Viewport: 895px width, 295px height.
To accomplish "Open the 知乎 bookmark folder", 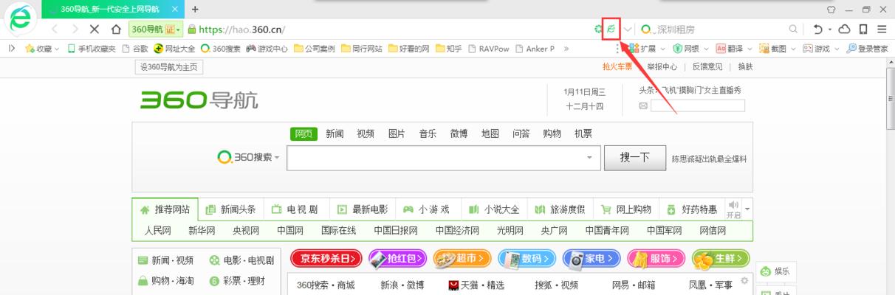I will (450, 49).
